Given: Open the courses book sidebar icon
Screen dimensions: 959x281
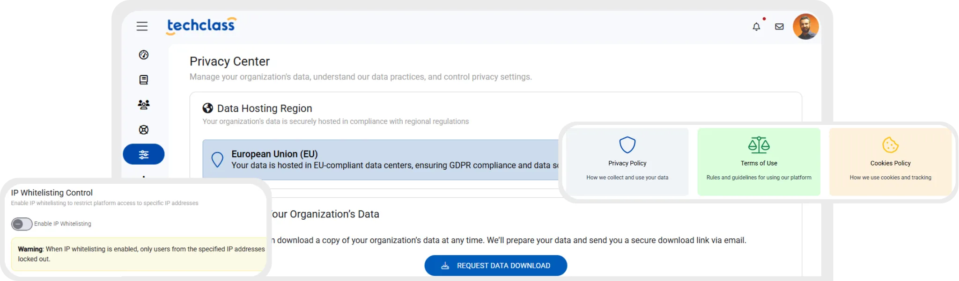Looking at the screenshot, I should (144, 80).
